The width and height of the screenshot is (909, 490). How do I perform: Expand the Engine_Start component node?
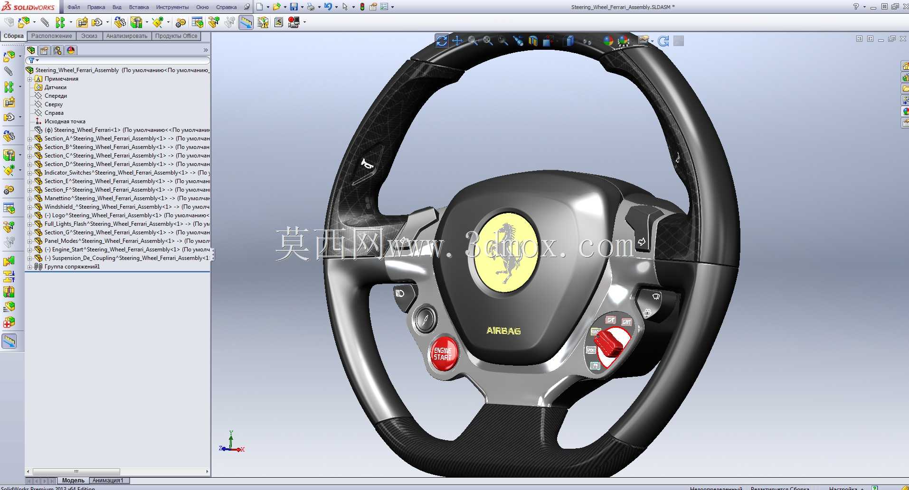pyautogui.click(x=30, y=250)
